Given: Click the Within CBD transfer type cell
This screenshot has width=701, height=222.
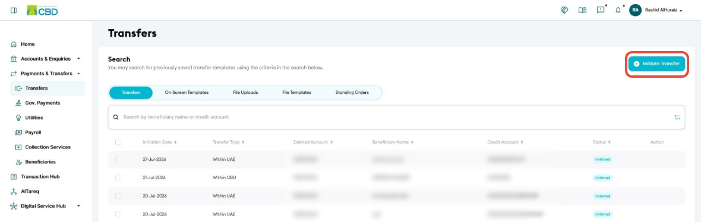Looking at the screenshot, I should (224, 177).
